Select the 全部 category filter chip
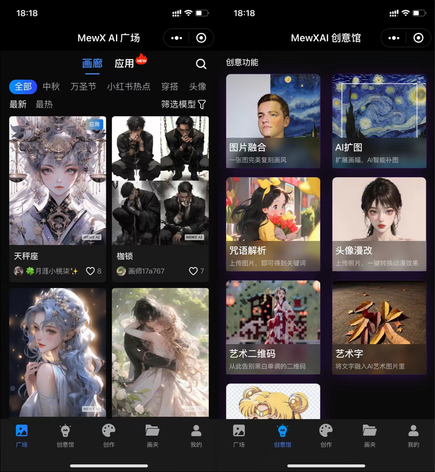Screen dimensions: 435x472 (x=23, y=87)
